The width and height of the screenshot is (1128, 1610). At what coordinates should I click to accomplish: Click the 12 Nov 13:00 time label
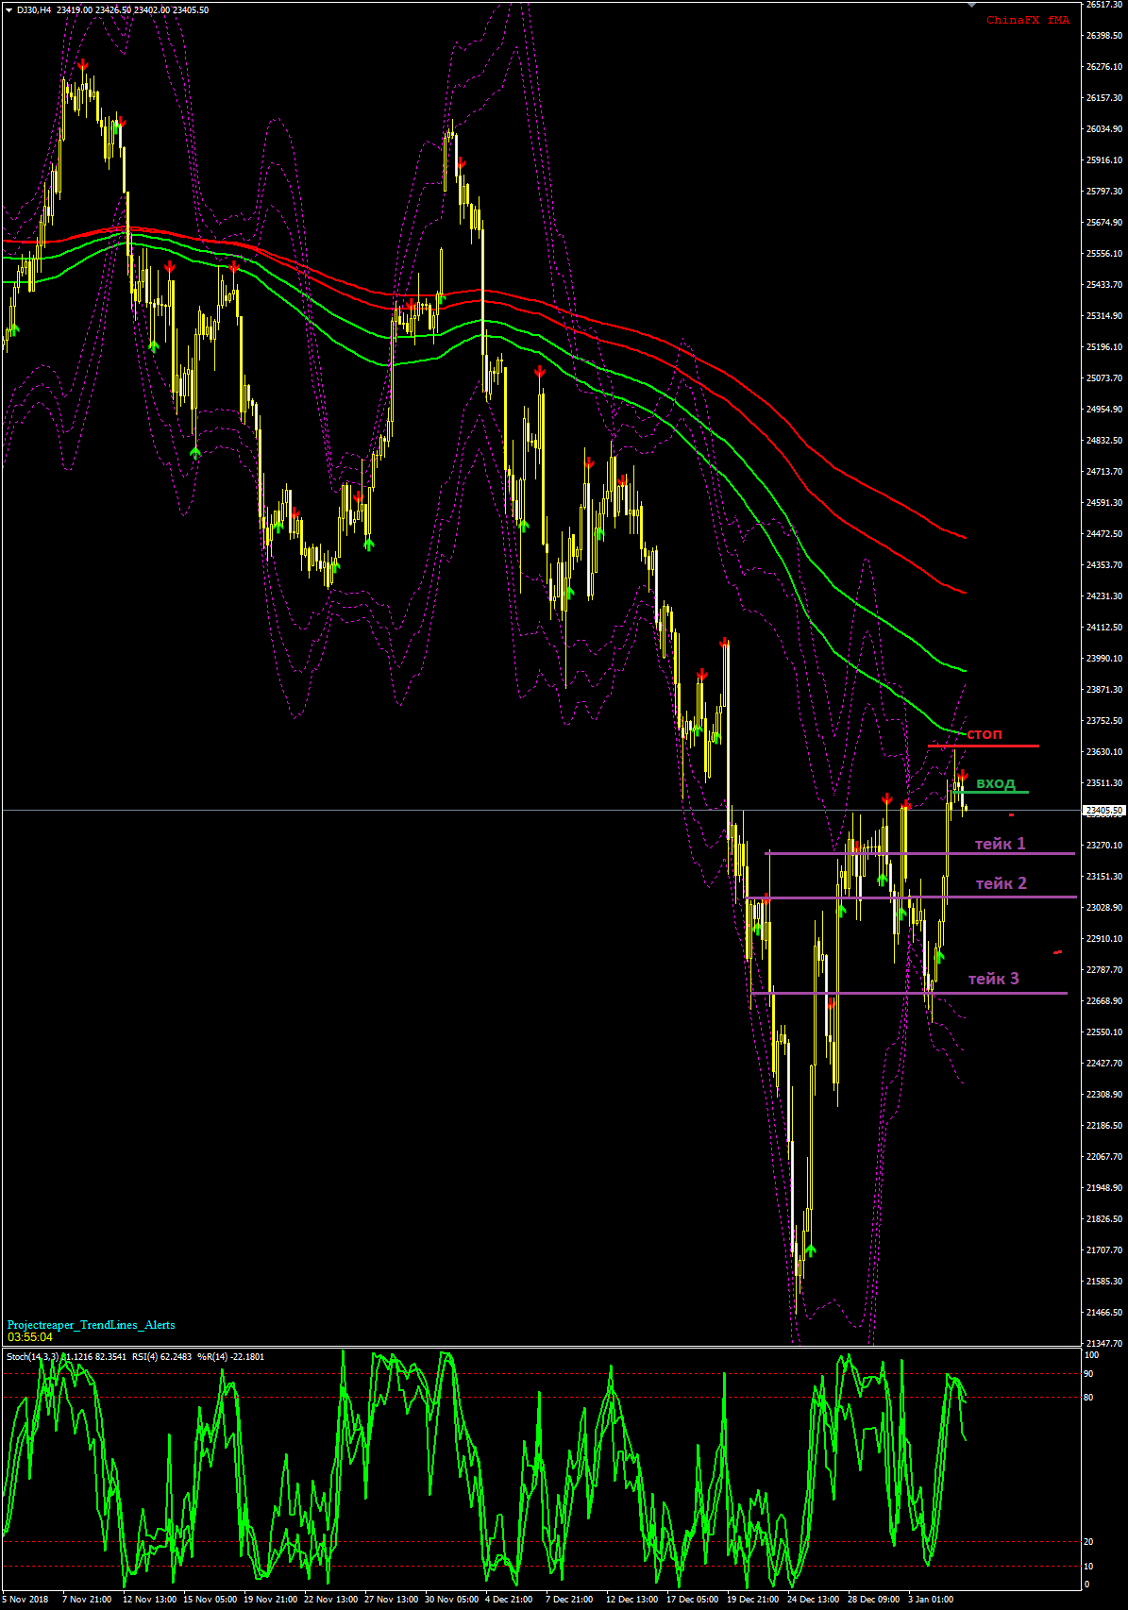[x=150, y=1600]
